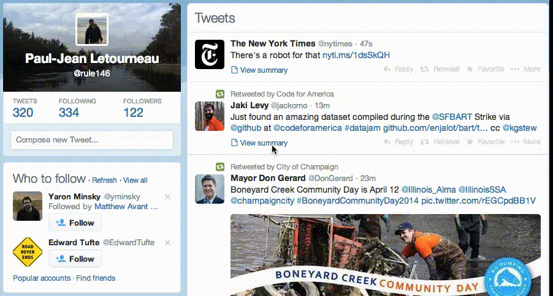Viewport: 553px width, 296px height.
Task: Open the #BoneyardCommunityDay2014 hashtag
Action: coord(357,201)
